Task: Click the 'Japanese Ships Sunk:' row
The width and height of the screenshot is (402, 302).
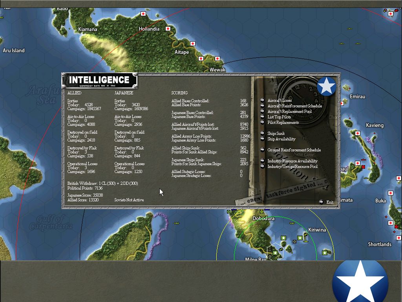Action: 210,160
